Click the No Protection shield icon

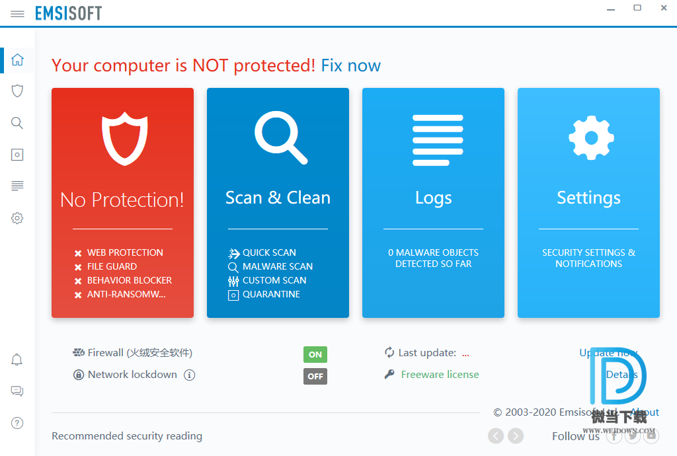[x=125, y=139]
